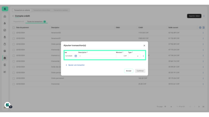
Task: Open the bank icon in the sidebar
Action: coord(5,58)
